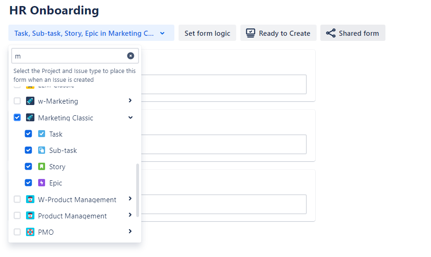Click the third form text field
Screen dimensions: 431x257
point(224,204)
